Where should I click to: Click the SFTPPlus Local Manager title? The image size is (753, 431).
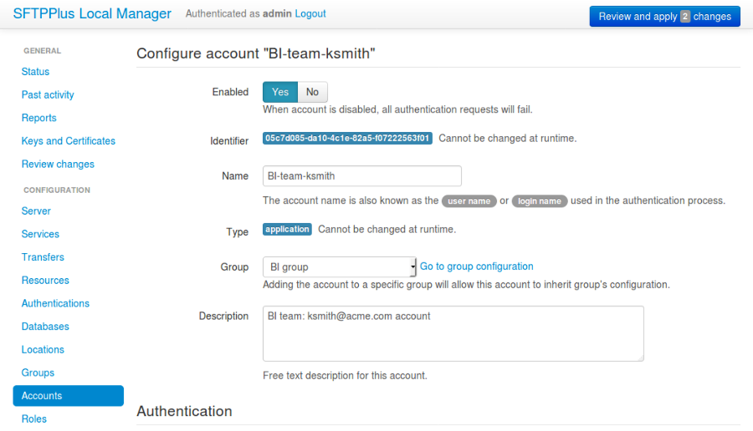(92, 14)
